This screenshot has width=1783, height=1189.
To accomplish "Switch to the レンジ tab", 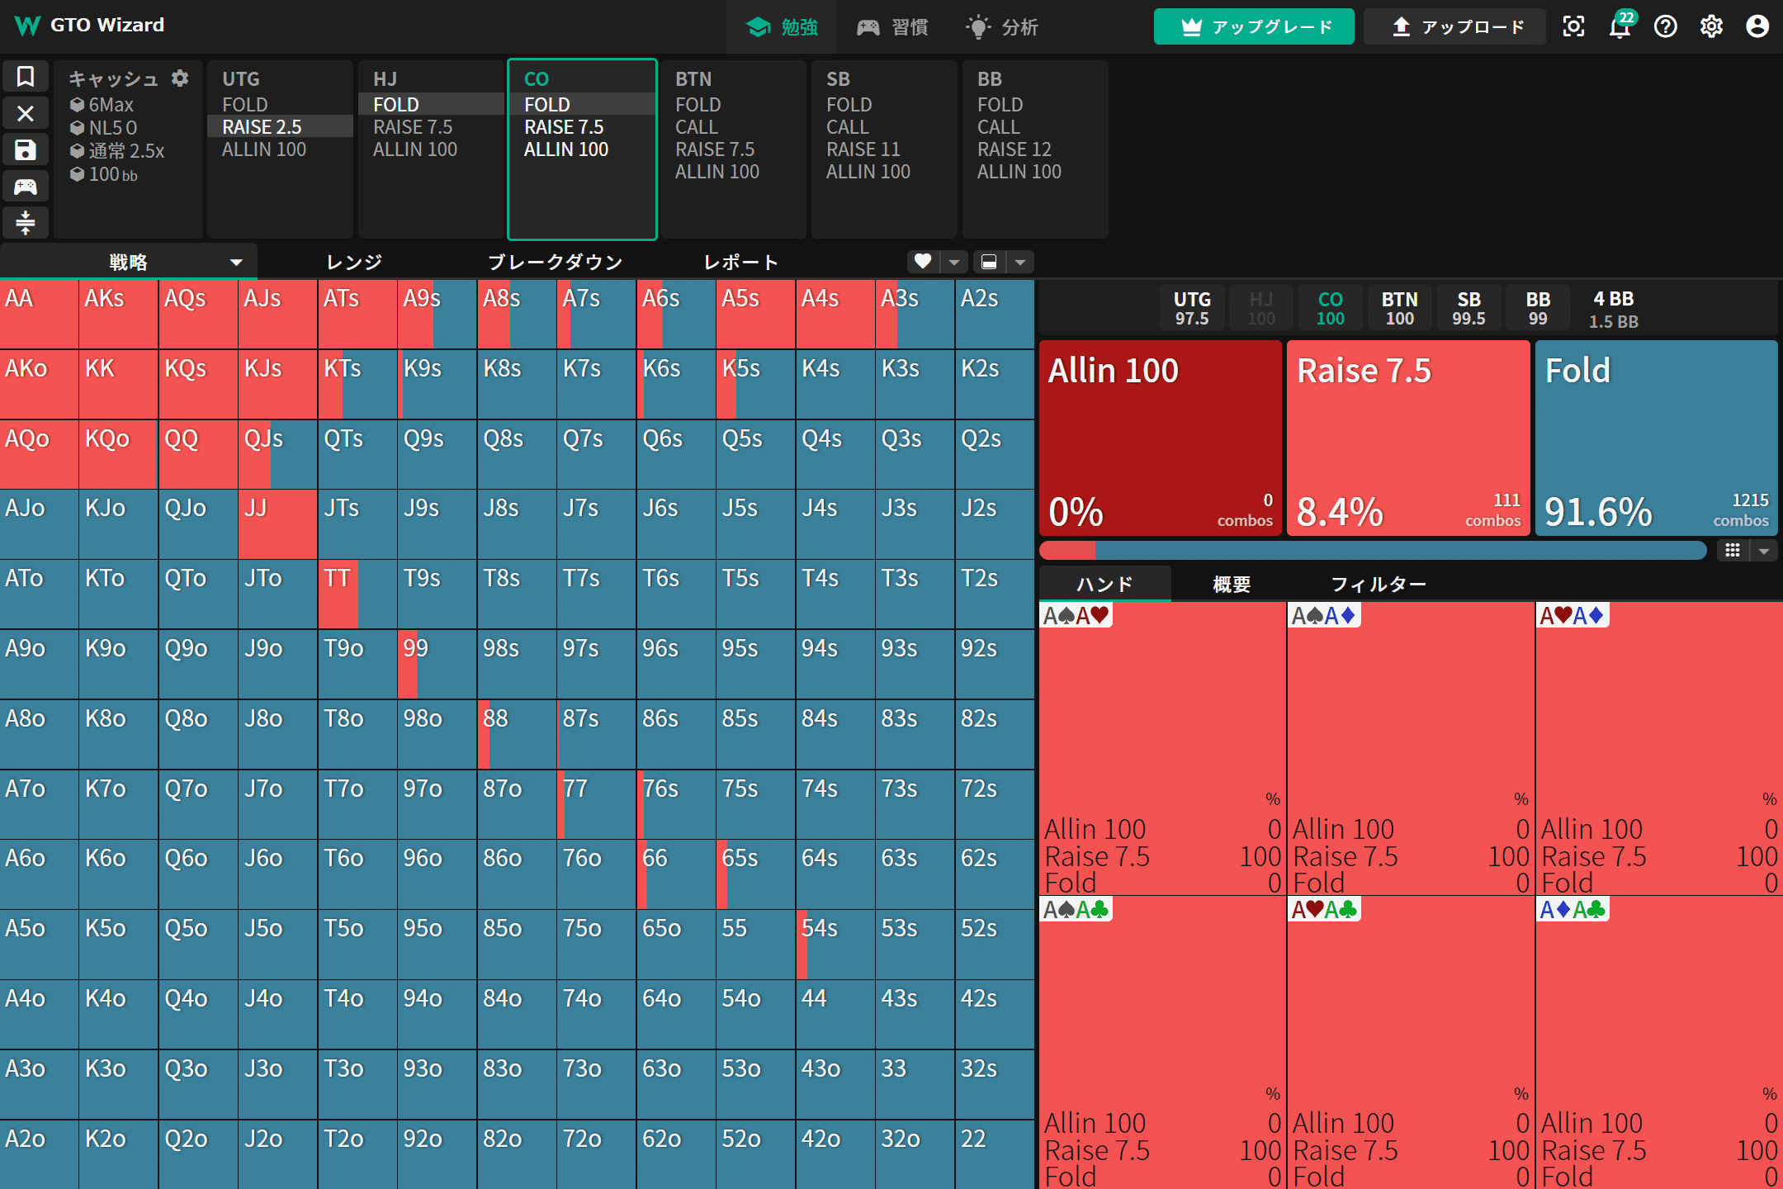I will (x=354, y=262).
